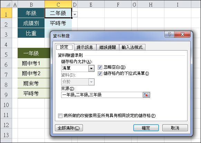Click the 全部清除 button
The image size is (201, 143).
pos(69,128)
